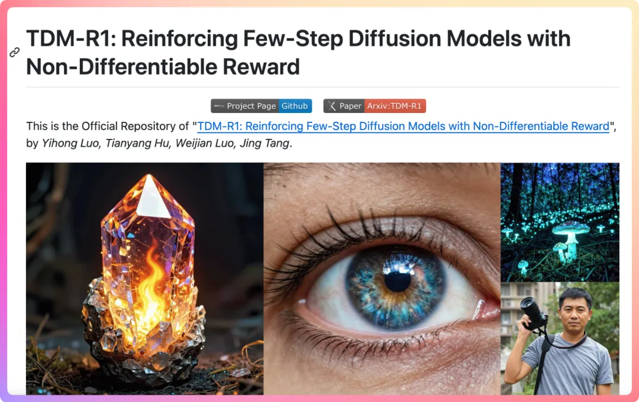Image resolution: width=639 pixels, height=402 pixels.
Task: Open the glowing mushrooms forest image
Action: pos(560,222)
